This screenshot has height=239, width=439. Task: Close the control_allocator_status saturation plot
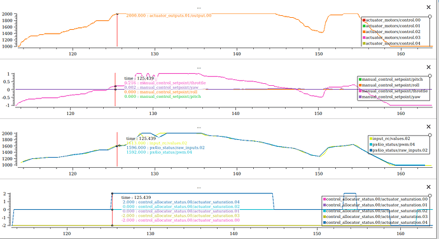[x=428, y=187]
